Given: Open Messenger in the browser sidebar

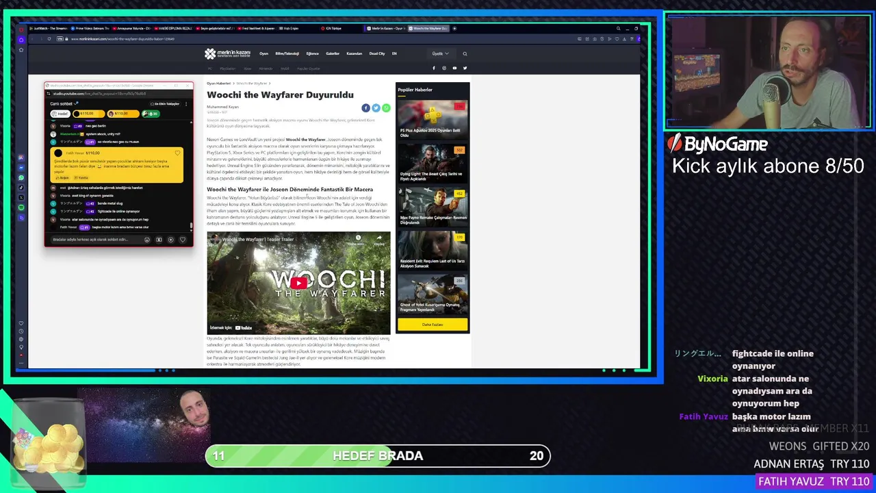Looking at the screenshot, I should (21, 168).
